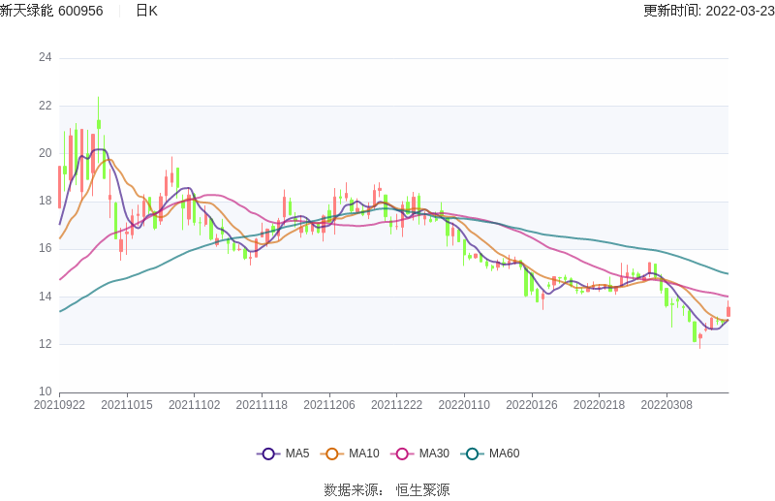Click the 20211222 date axis label
This screenshot has height=501, width=775.
pyautogui.click(x=396, y=405)
